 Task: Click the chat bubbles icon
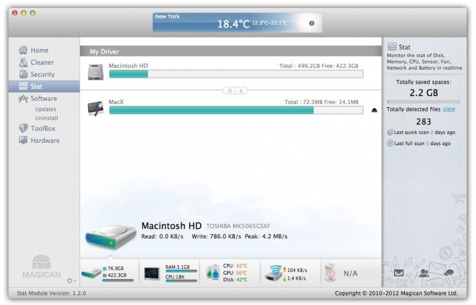click(449, 273)
